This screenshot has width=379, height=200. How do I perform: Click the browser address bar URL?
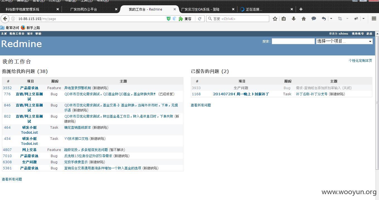coord(37,19)
